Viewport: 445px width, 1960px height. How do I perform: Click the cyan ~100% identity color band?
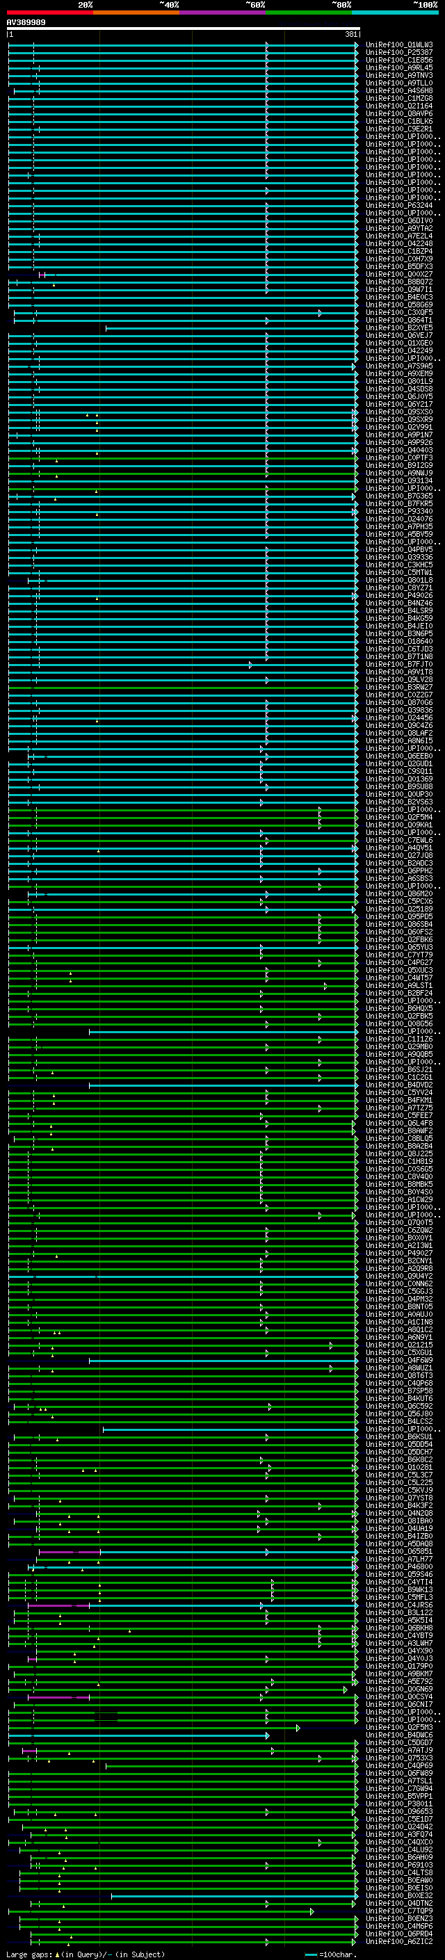click(x=395, y=13)
